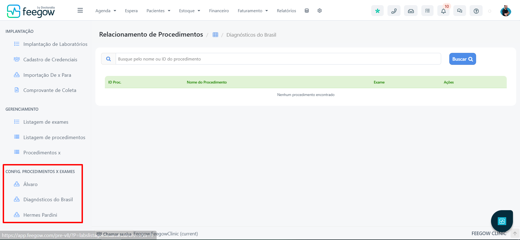Click the Cadastro de Credenciais users icon

[x=17, y=59]
